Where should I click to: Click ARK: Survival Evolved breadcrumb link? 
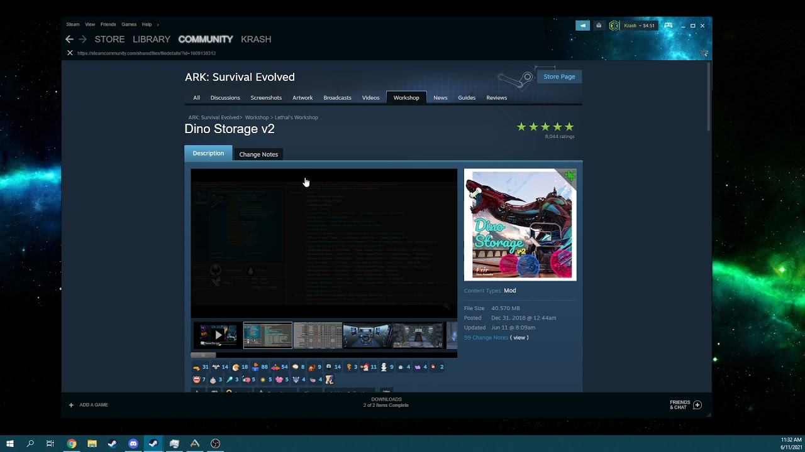click(x=214, y=117)
